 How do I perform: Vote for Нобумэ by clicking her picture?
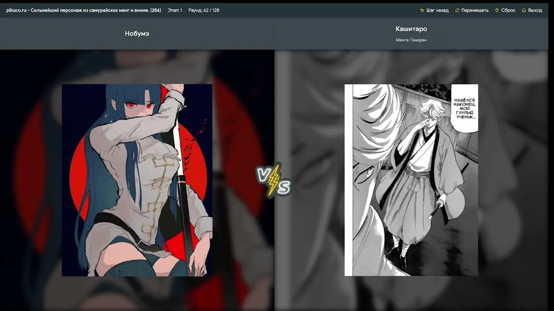(x=137, y=180)
